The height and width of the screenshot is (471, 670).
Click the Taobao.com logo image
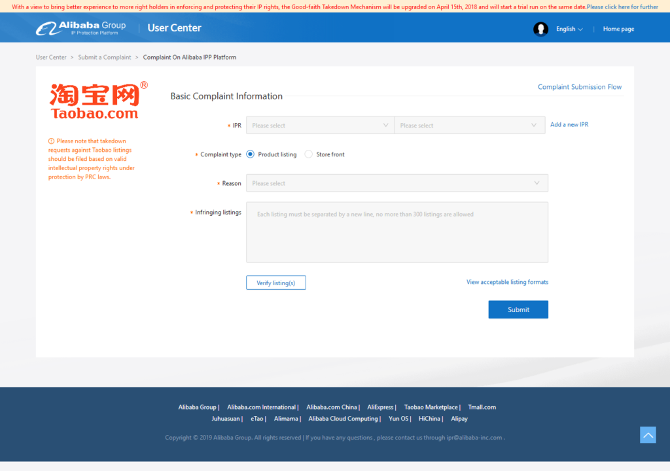coord(98,101)
